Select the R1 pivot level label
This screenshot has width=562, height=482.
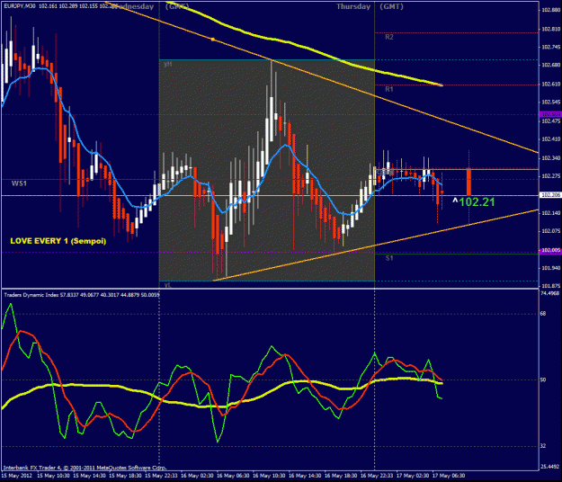(389, 89)
